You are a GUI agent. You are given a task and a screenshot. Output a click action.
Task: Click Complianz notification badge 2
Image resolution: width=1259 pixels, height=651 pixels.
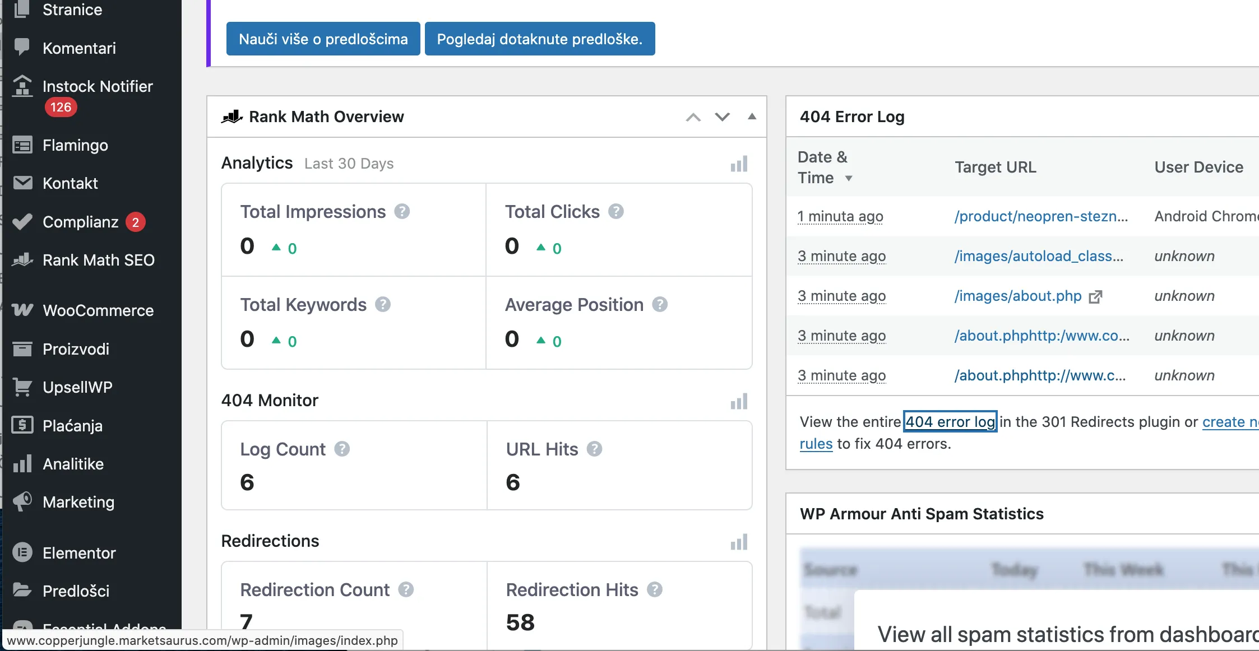135,222
